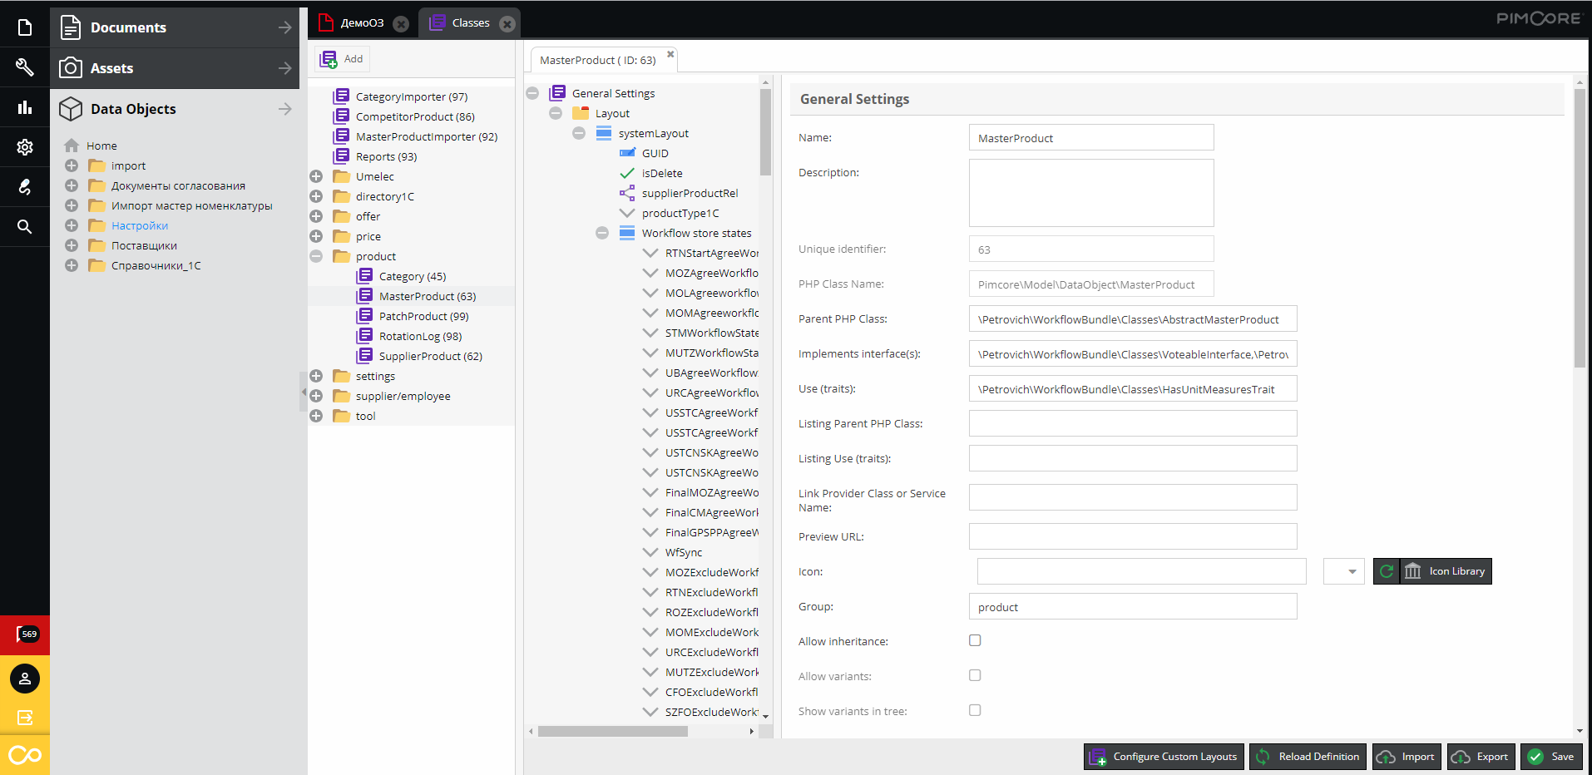Viewport: 1592px width, 775px height.
Task: Select the MasterProduct ( ID: 63) tab
Action: pyautogui.click(x=597, y=60)
